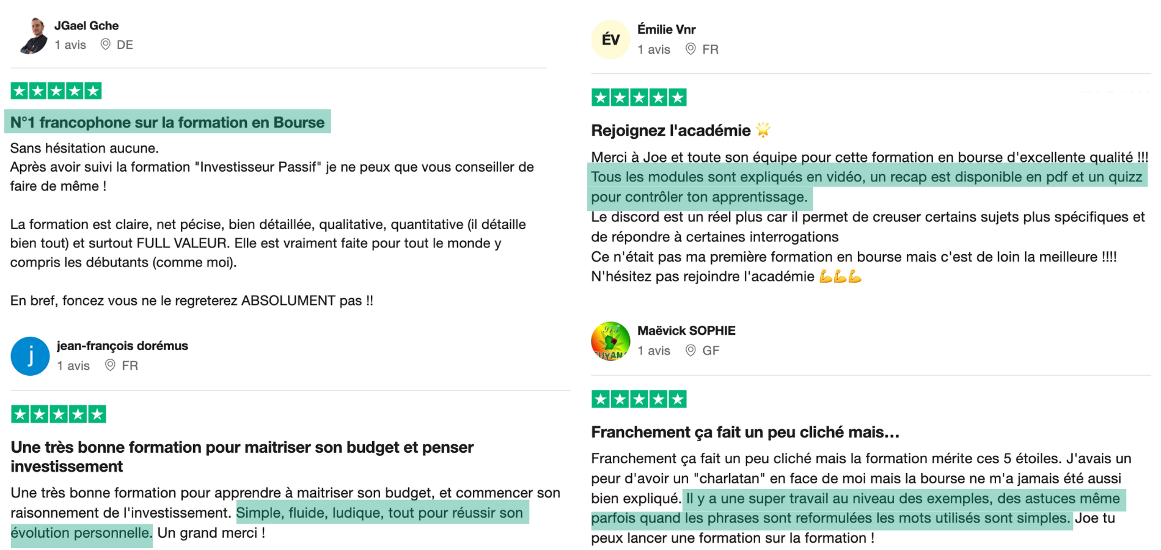1161x550 pixels.
Task: Click JGael Gche's profile photo
Action: point(34,35)
